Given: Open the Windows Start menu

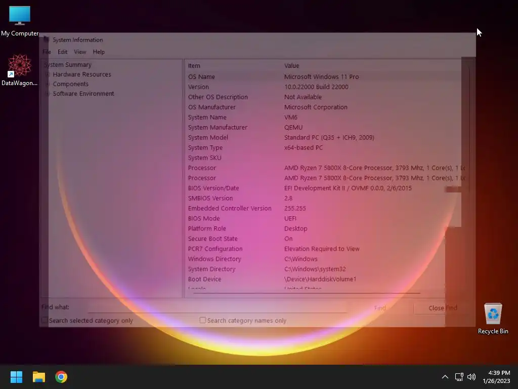Looking at the screenshot, I should click(x=16, y=377).
